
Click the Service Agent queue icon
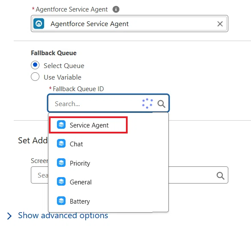click(x=61, y=124)
